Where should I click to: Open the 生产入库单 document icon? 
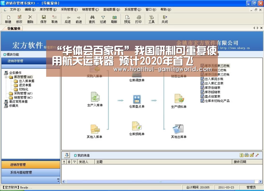pos(95,97)
